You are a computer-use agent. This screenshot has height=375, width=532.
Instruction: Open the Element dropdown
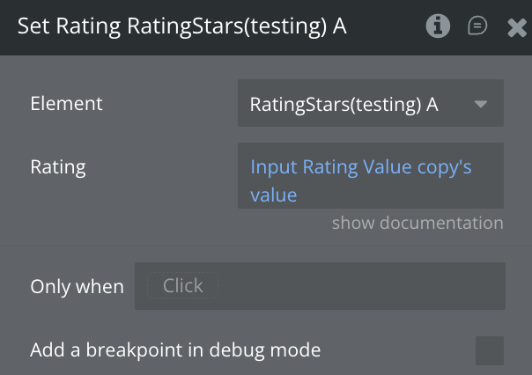[x=370, y=104]
